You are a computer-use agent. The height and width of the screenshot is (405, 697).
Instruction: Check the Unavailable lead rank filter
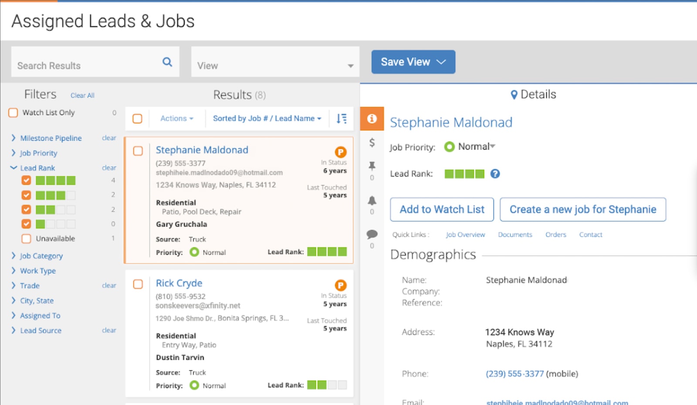[x=26, y=238]
